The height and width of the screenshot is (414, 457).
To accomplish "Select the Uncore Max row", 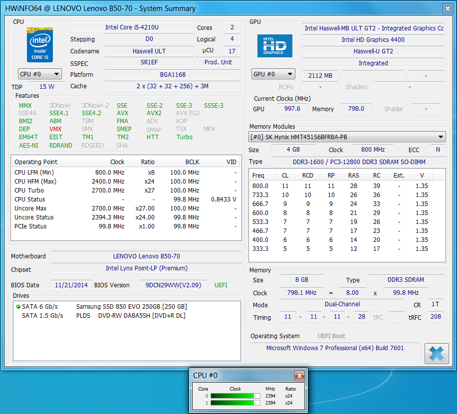I will (126, 208).
